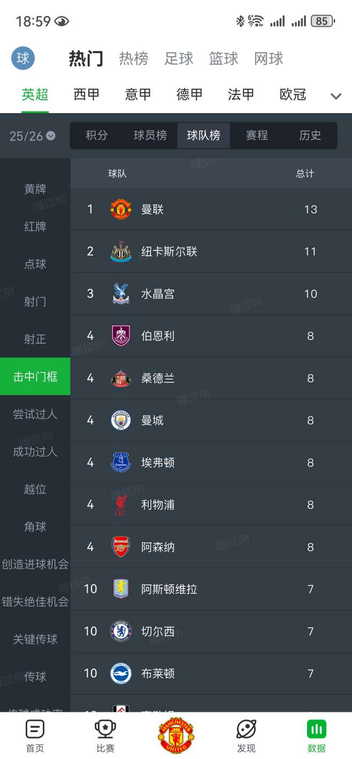Tap the 总计 column header

coord(305,174)
